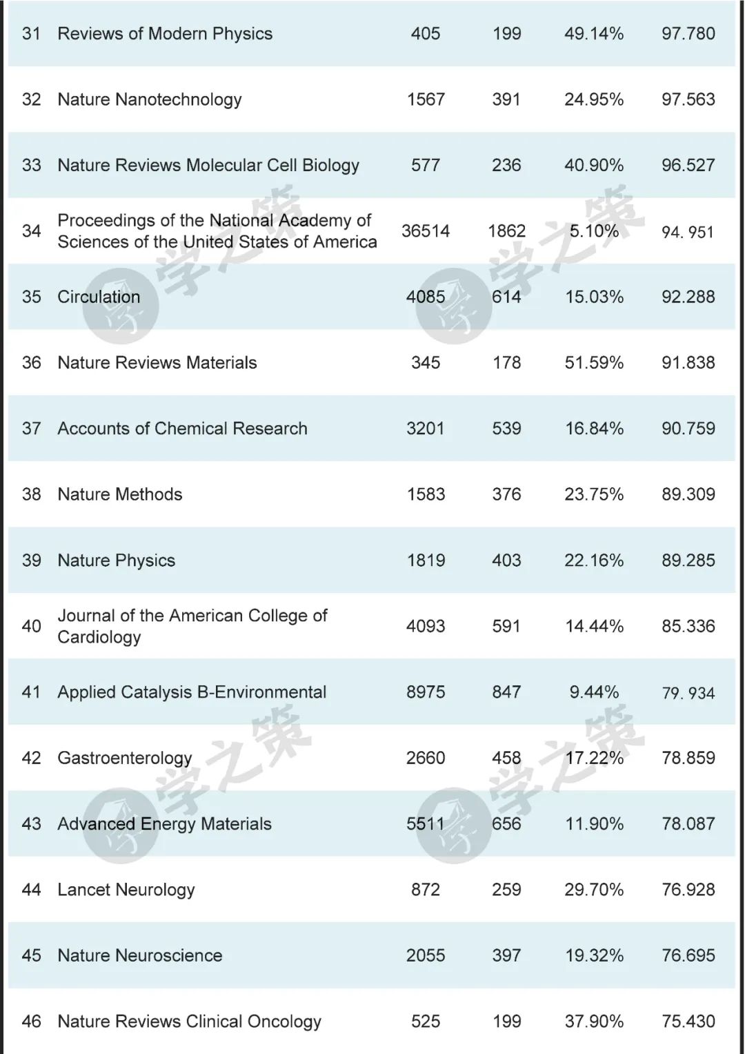Click the rank number 36
Viewport: 745px width, 1054px height.
point(32,363)
